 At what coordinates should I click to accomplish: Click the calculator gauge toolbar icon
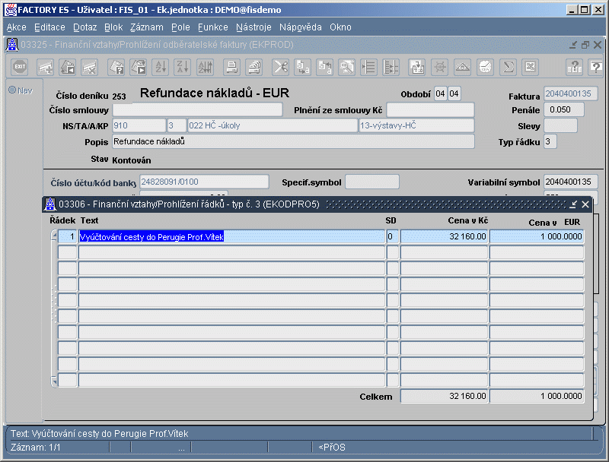(485, 68)
